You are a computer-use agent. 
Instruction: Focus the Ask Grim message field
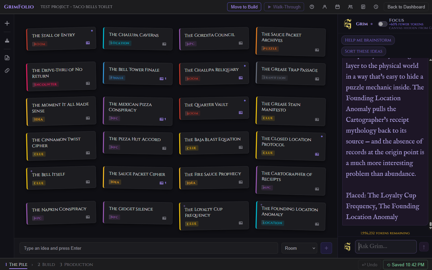[386, 246]
